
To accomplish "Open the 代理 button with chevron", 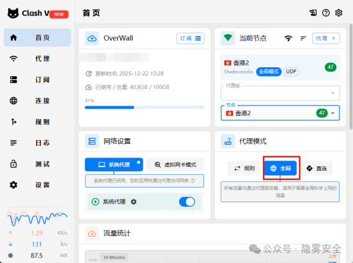I will (x=326, y=38).
